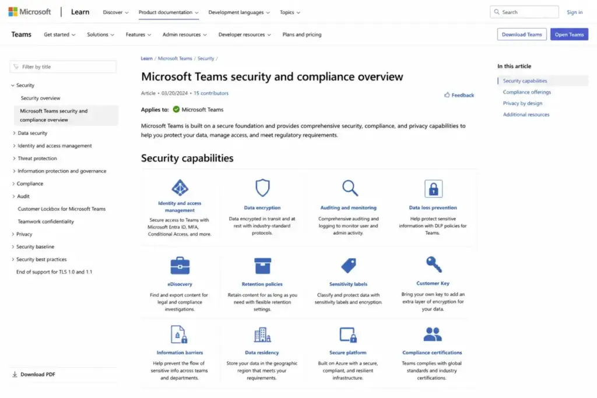Click the Customer Key key icon
This screenshot has width=597, height=398.
pyautogui.click(x=434, y=264)
